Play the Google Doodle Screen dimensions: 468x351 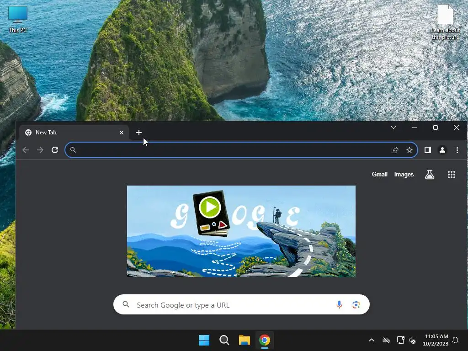coord(210,207)
